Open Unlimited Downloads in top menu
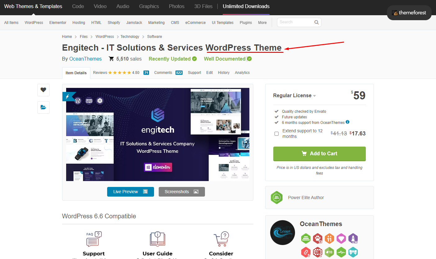 [246, 6]
